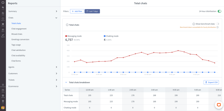Expand the Summary reports section
The width and height of the screenshot is (224, 111).
pos(33,11)
